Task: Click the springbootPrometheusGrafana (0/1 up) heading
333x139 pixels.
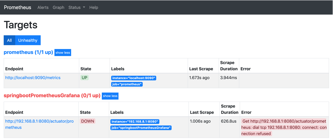Action: [52, 96]
